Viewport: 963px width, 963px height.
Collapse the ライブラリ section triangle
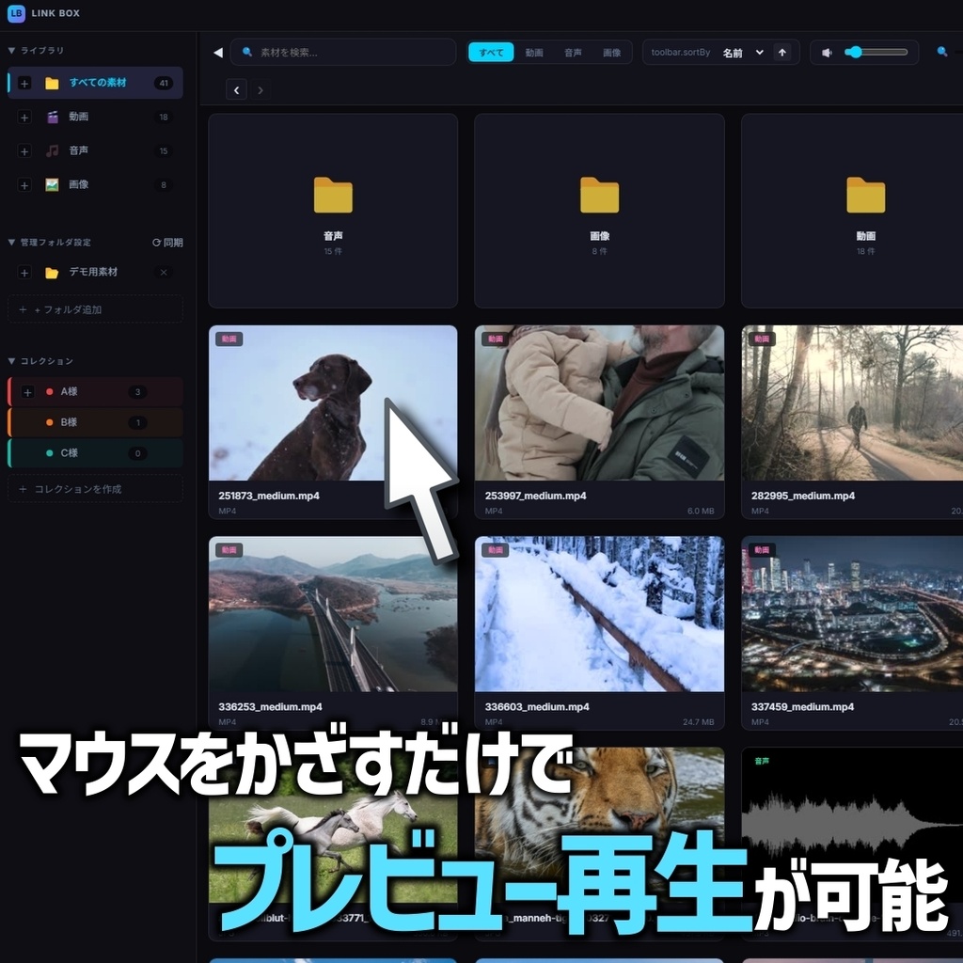(11, 51)
